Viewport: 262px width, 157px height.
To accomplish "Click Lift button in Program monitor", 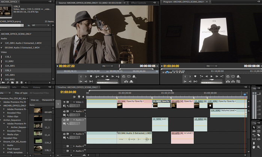I will 228,81.
